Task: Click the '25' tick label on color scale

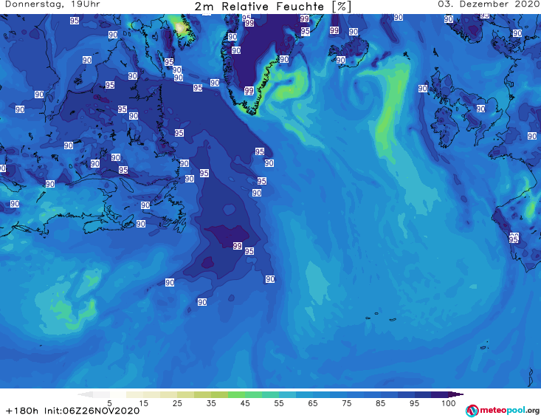Action: (177, 403)
